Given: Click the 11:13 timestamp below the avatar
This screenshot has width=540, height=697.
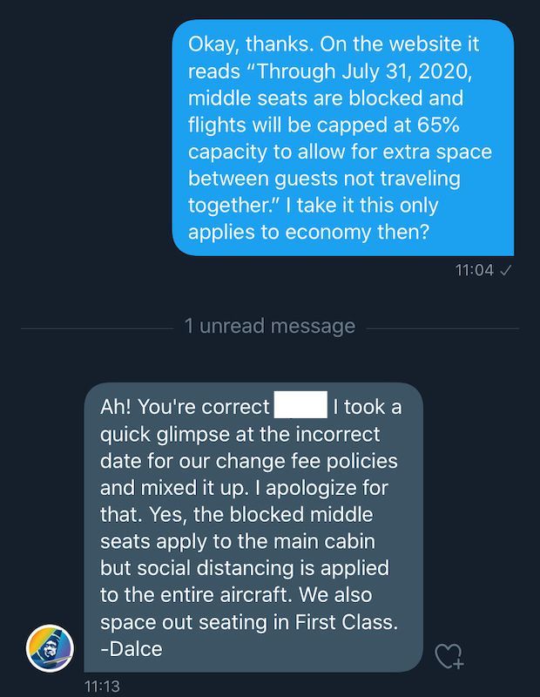Looking at the screenshot, I should 102,686.
